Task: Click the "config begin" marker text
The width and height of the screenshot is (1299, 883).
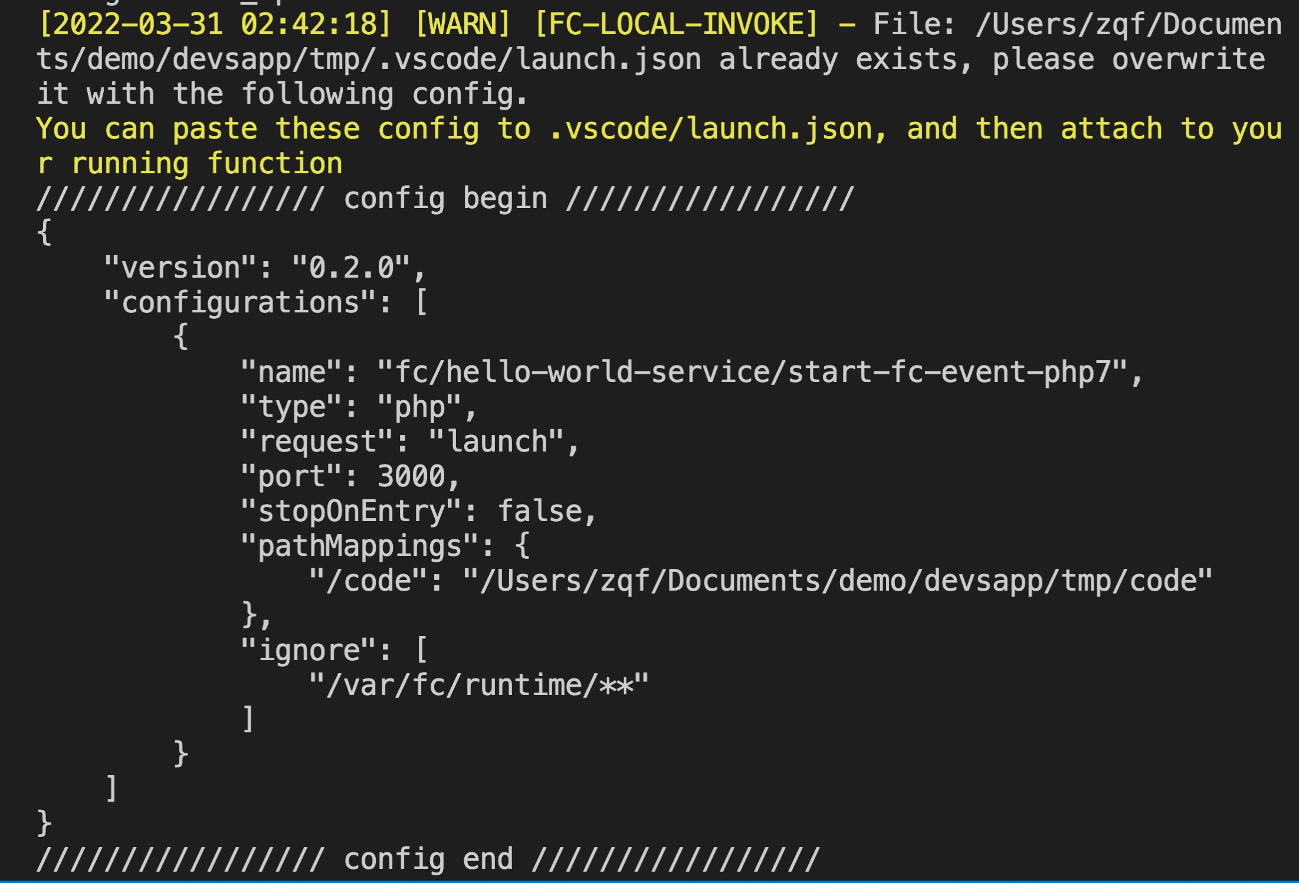Action: point(445,199)
